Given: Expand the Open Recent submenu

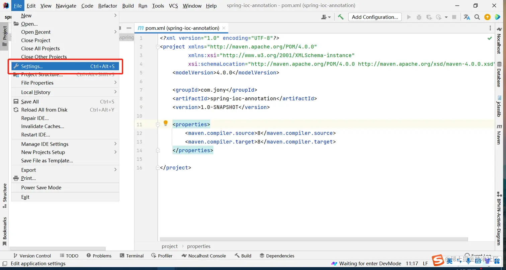Looking at the screenshot, I should tap(65, 32).
